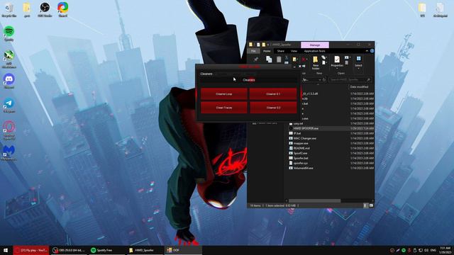The width and height of the screenshot is (454, 255).
Task: Select the README.md file
Action: [301, 148]
